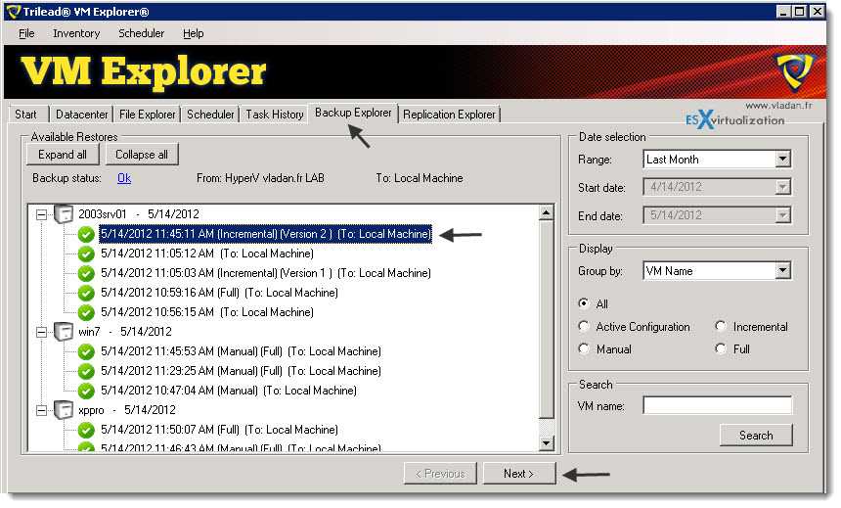
Task: Click the VM icon beside win7
Action: [x=64, y=332]
